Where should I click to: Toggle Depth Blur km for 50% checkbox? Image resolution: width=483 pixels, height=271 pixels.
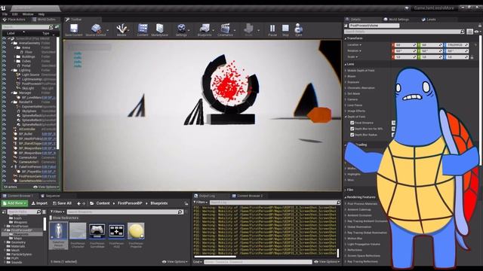[352, 129]
